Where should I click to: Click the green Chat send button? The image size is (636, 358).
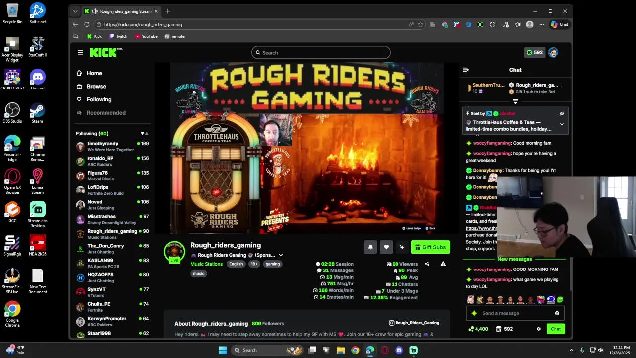(x=556, y=329)
